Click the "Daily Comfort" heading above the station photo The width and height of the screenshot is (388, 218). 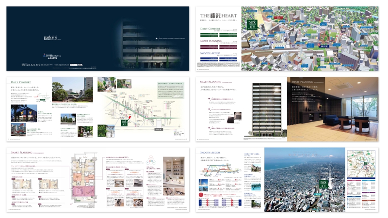point(21,82)
